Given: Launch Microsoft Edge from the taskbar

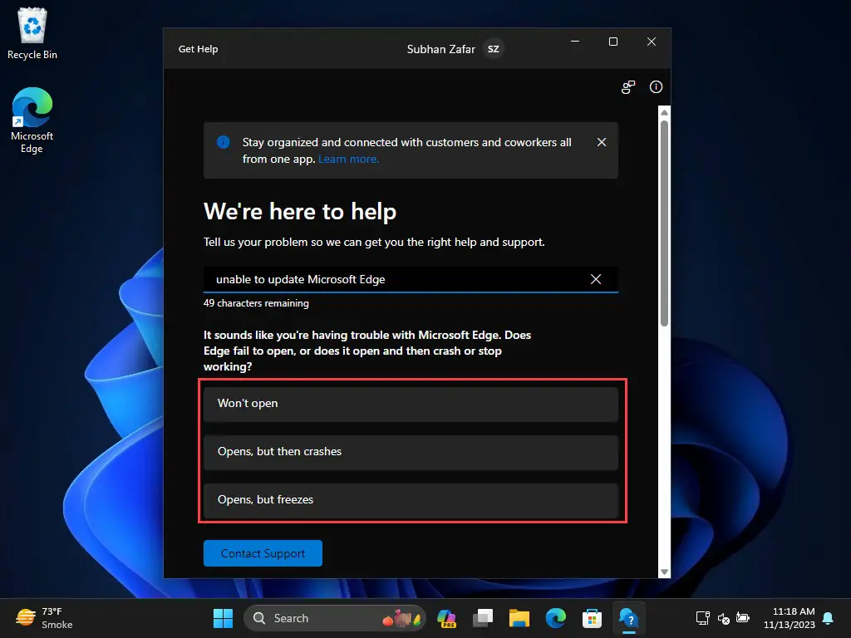Looking at the screenshot, I should [555, 618].
